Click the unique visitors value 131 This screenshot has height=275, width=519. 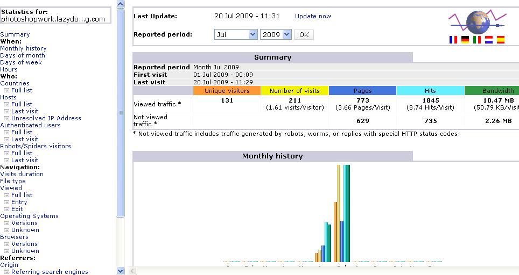tap(227, 100)
